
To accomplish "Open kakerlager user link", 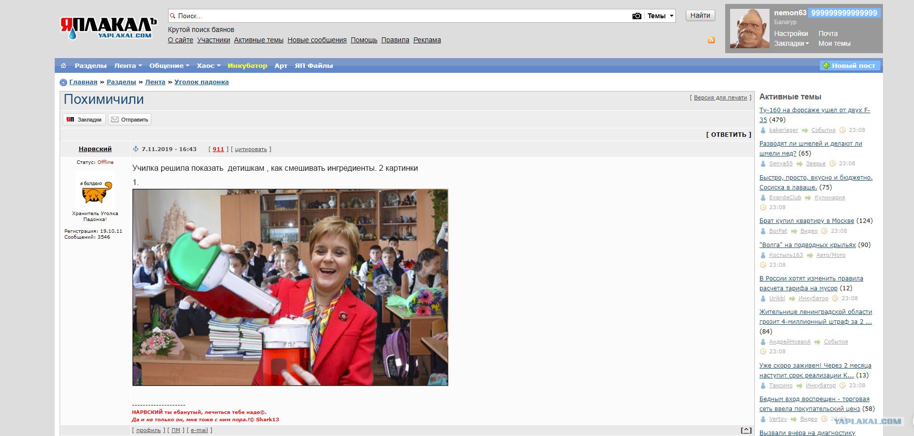I will coord(783,130).
